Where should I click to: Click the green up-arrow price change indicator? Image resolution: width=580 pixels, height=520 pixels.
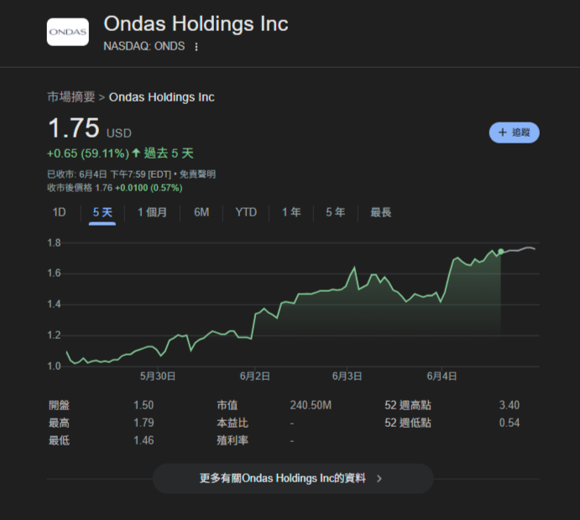click(x=136, y=153)
